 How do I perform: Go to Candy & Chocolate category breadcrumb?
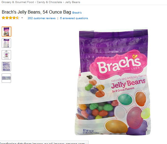click(x=49, y=2)
